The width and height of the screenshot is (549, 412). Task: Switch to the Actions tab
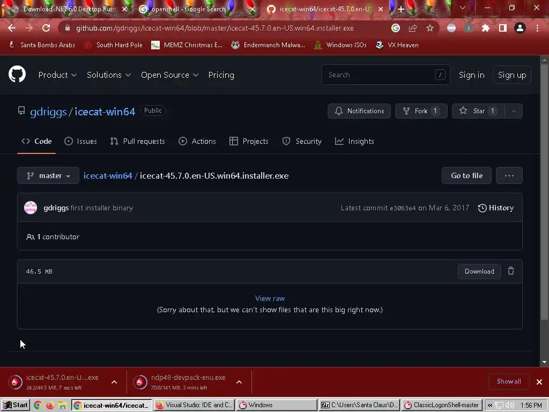(197, 141)
